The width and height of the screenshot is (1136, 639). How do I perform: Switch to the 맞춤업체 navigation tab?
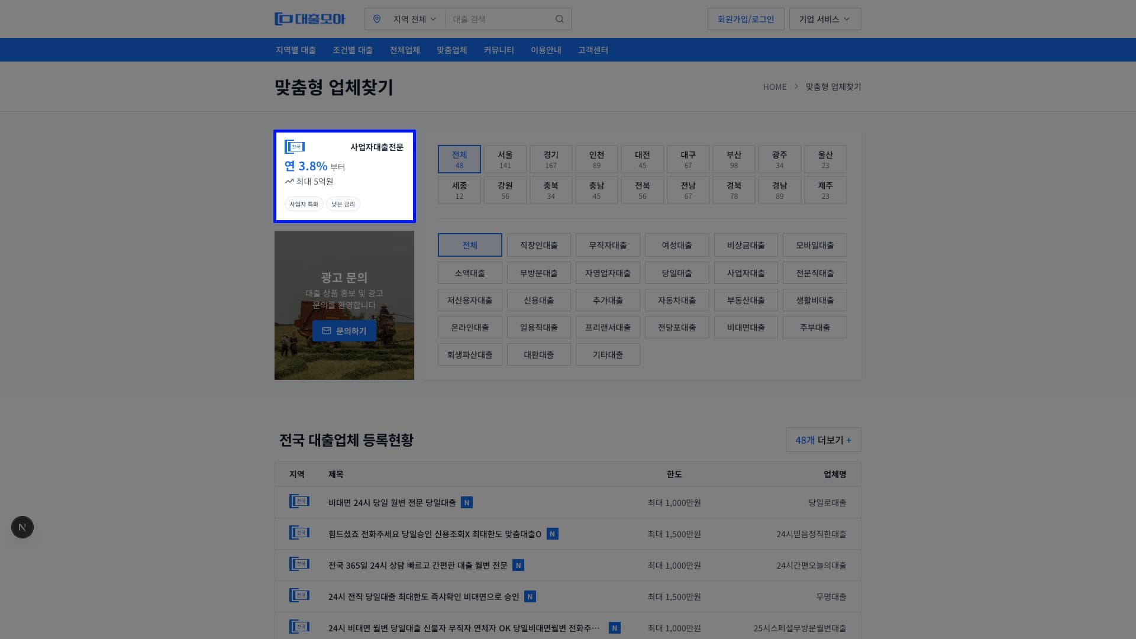click(451, 50)
